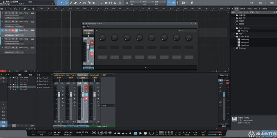Image resolution: width=277 pixels, height=138 pixels.
Task: Click plus icon to add tracks
Action: pos(33,8)
